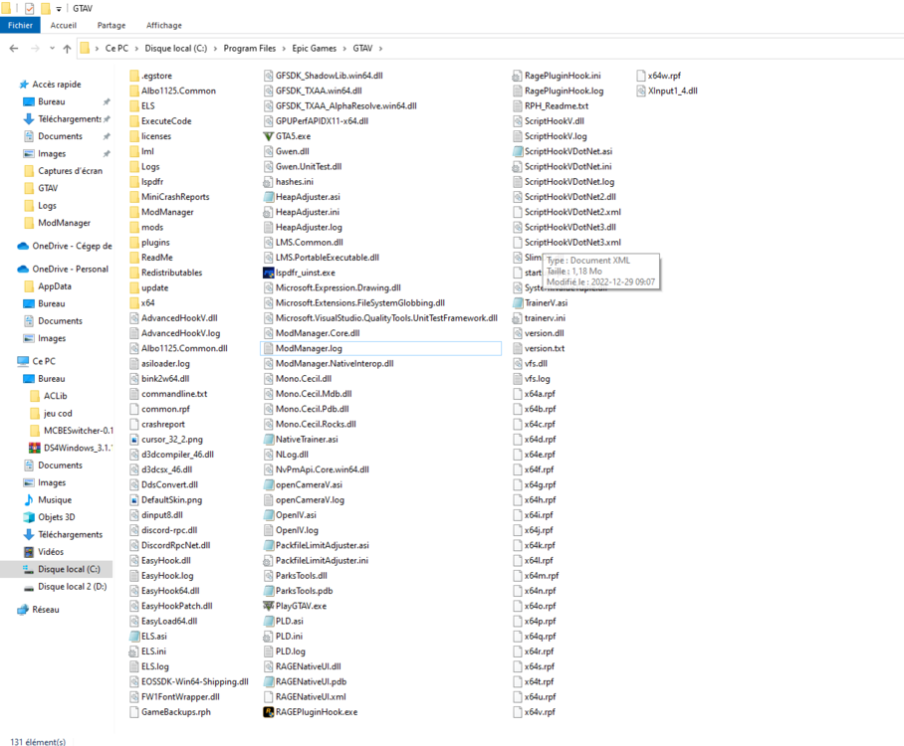Select Réseau in navigation pane
904x746 pixels.
point(46,610)
